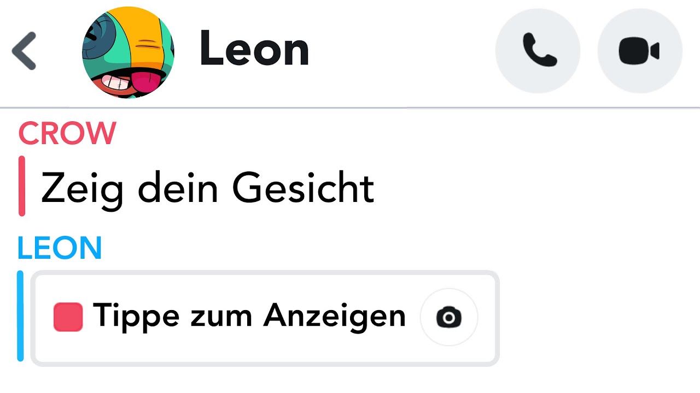Viewport: 700px width, 393px height.
Task: Open Leon's profile picture avatar
Action: [128, 52]
